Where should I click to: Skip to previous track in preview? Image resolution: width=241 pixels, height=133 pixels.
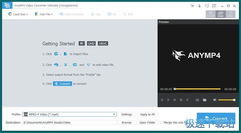click(162, 100)
